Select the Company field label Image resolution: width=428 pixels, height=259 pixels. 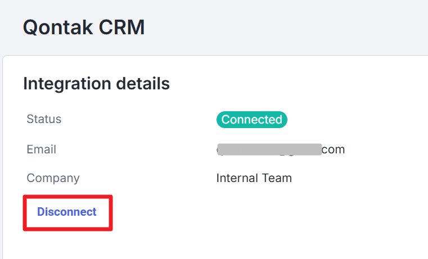coord(53,178)
